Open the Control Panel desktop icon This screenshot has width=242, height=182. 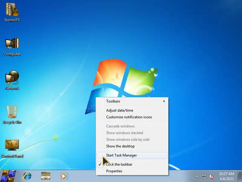pos(12,148)
